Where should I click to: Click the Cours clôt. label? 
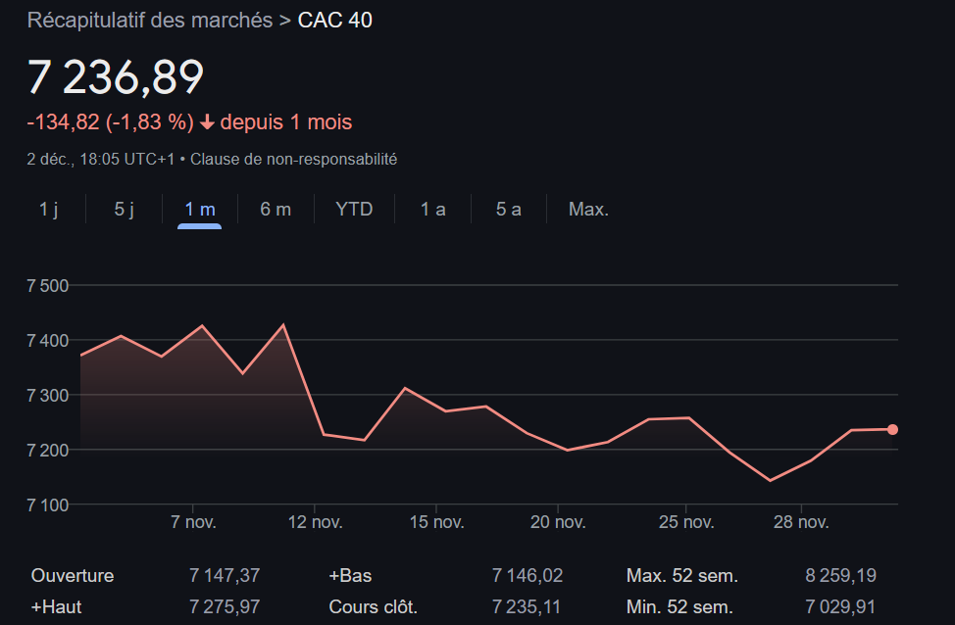click(x=373, y=606)
